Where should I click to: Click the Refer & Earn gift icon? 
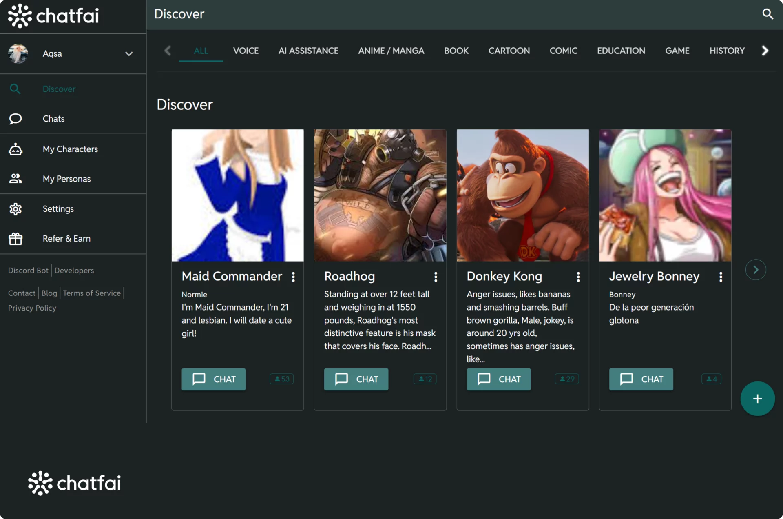pos(15,239)
